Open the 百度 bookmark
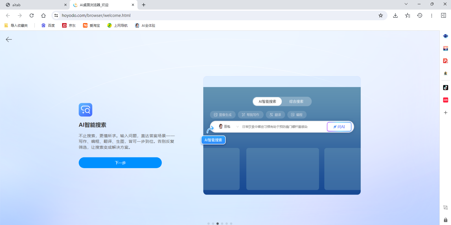This screenshot has width=451, height=225. coord(48,25)
